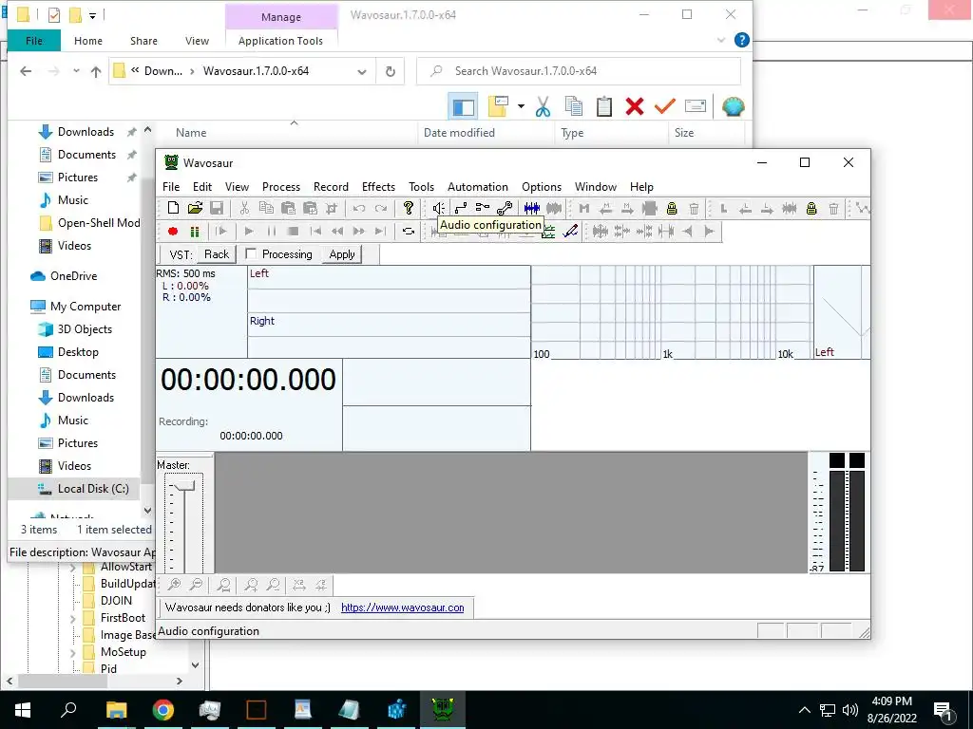Click the Redo arrow in Wavosaur toolbar
Screen dimensions: 973x729
click(x=380, y=208)
